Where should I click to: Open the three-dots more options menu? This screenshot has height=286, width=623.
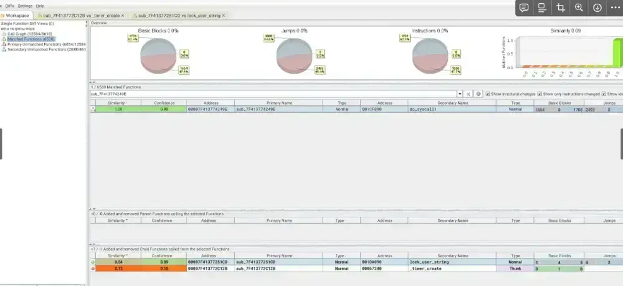614,7
